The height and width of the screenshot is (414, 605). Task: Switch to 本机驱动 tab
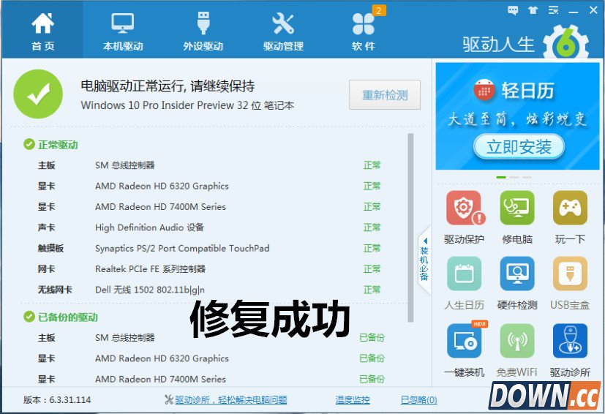click(x=123, y=31)
